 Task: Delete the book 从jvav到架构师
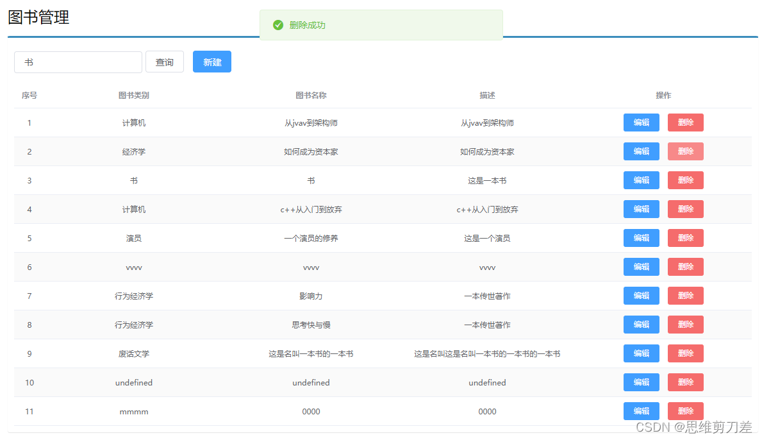click(685, 123)
